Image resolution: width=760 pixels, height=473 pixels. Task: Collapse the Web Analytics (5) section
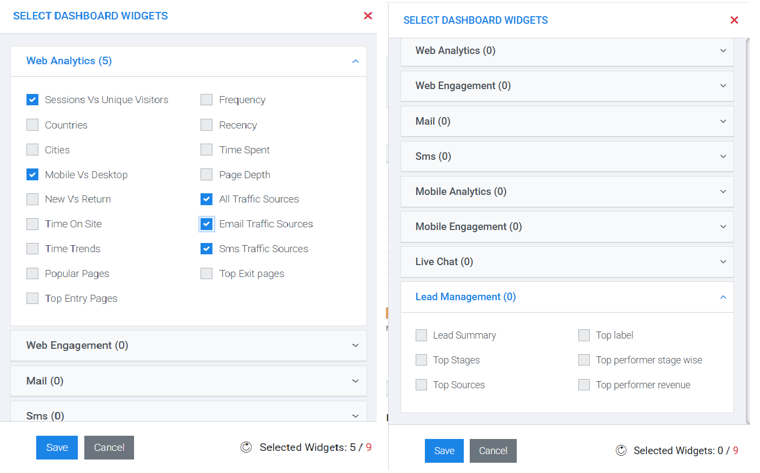(x=189, y=61)
